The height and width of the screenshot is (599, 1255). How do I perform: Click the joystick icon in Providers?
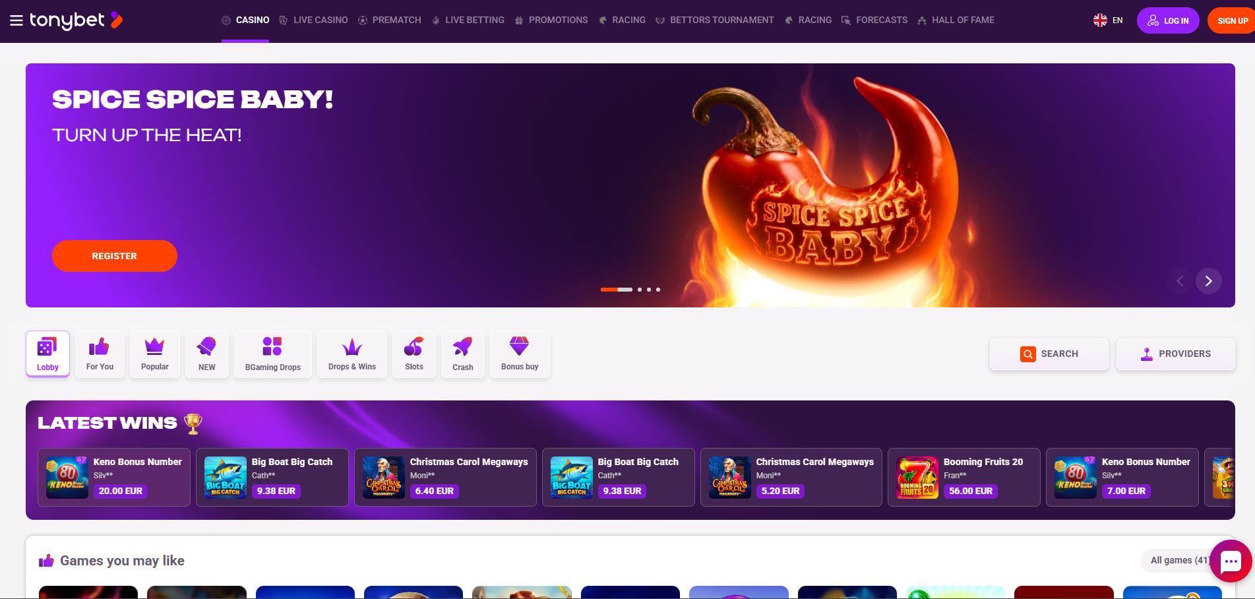[x=1147, y=354]
